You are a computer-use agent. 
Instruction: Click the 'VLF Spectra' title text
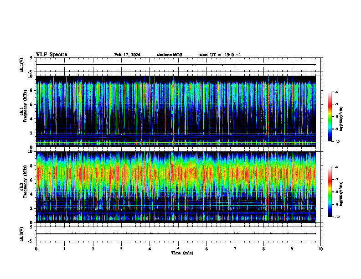tap(52, 55)
